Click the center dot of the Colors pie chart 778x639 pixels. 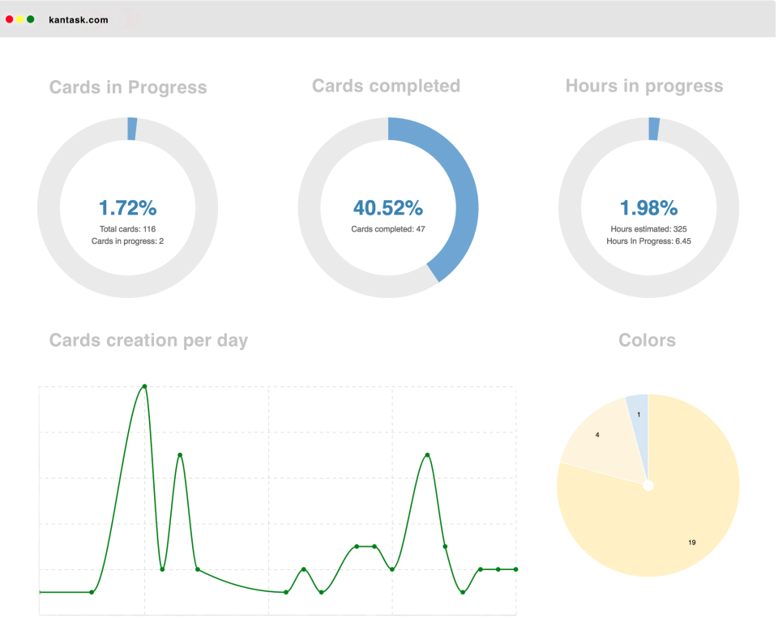click(648, 485)
